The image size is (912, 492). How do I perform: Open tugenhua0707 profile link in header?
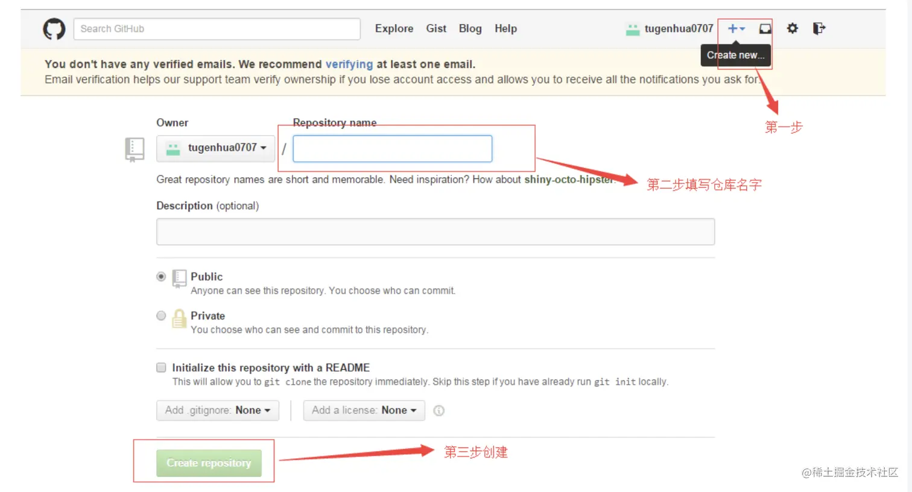pyautogui.click(x=679, y=28)
